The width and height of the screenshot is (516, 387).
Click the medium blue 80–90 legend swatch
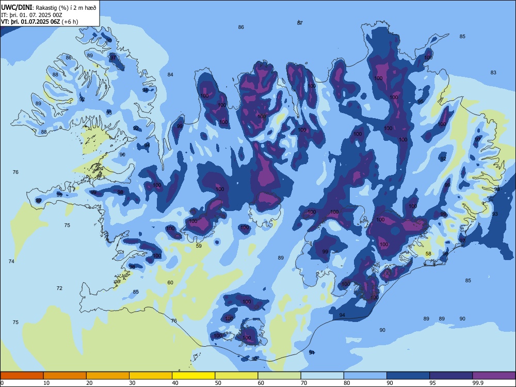365,376
